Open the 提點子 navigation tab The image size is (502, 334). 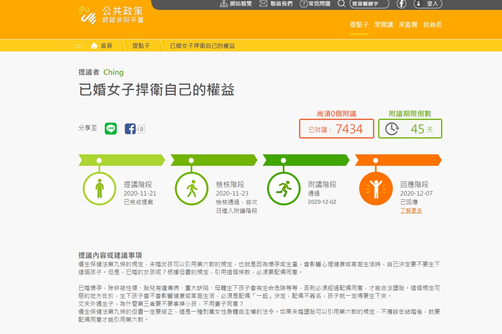coord(359,25)
